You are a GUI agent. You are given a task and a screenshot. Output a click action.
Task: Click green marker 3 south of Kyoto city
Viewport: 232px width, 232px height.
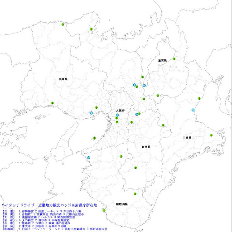[144, 99]
